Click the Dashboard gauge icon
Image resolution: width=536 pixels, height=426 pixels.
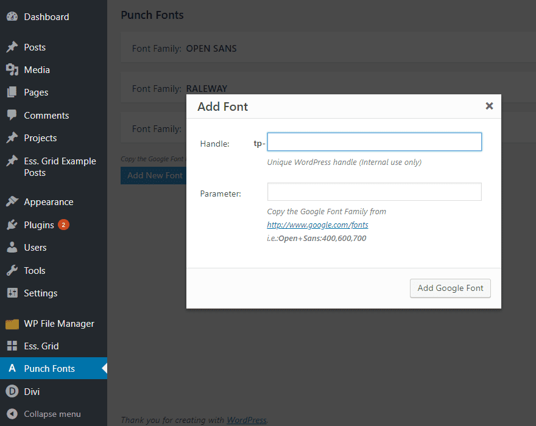(x=12, y=17)
